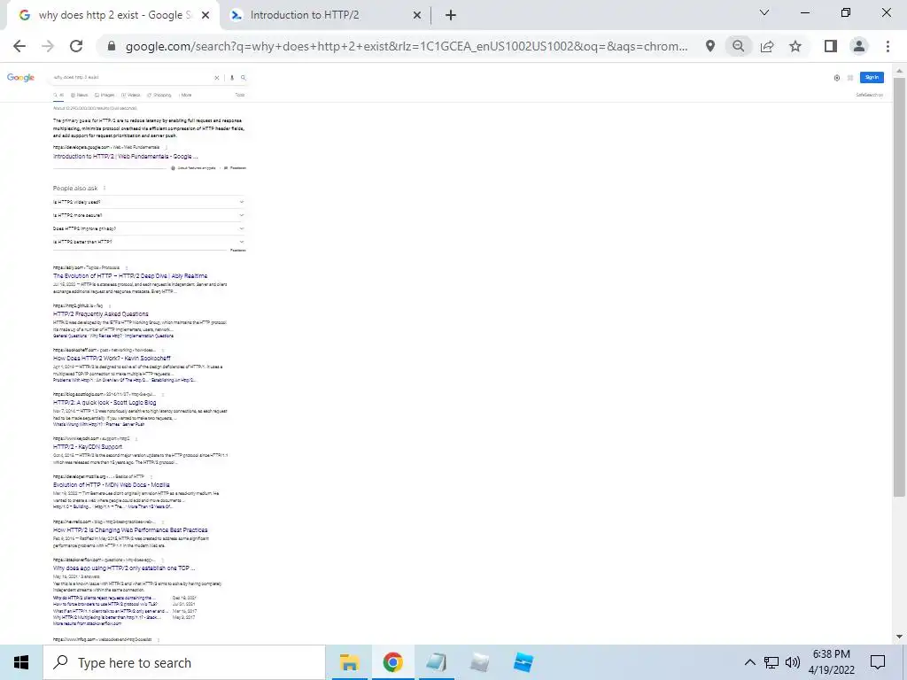Open File Explorer from taskbar

(349, 662)
